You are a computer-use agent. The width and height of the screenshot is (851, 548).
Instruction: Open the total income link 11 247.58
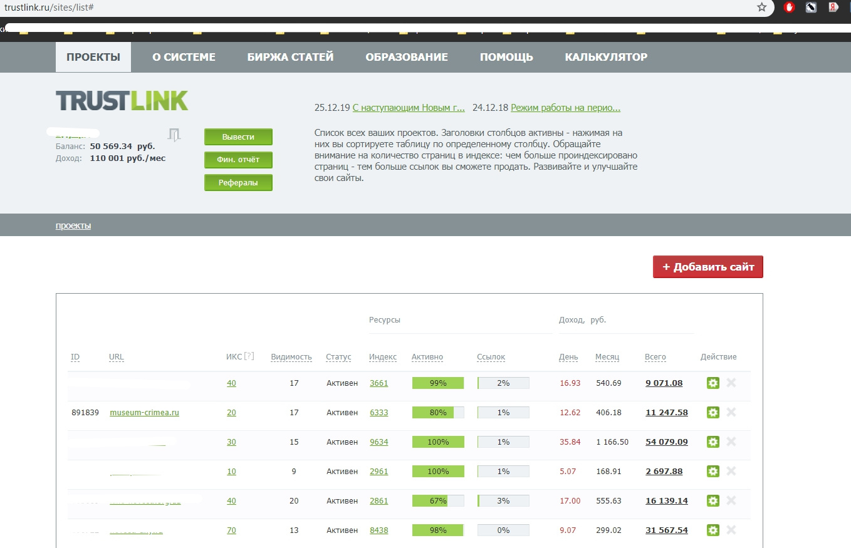(x=667, y=412)
